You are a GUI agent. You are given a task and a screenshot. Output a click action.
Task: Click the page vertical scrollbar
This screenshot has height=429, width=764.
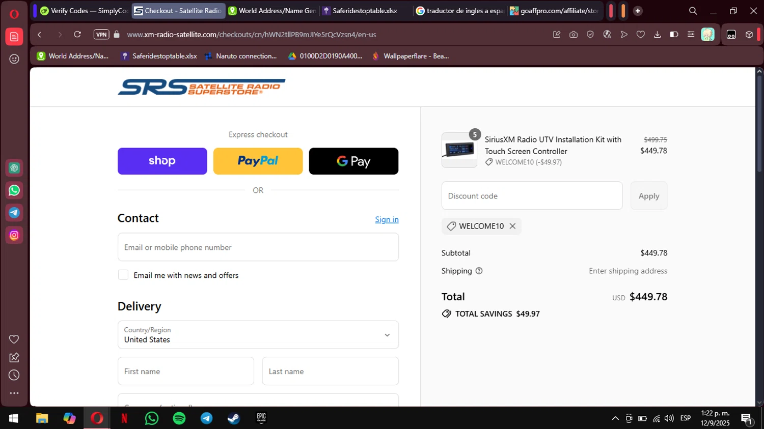pyautogui.click(x=759, y=124)
